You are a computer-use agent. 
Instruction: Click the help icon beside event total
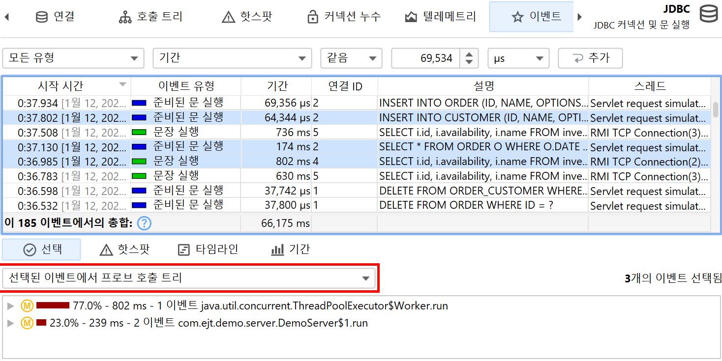(x=144, y=223)
